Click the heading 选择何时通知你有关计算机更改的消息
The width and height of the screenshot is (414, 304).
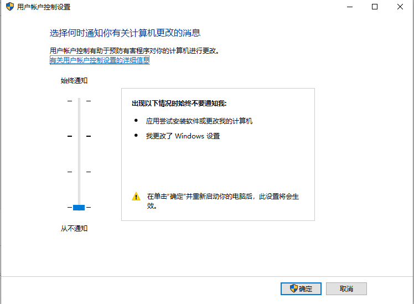(125, 33)
